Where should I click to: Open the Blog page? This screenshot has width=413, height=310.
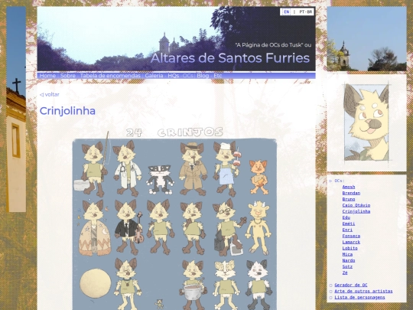click(203, 76)
